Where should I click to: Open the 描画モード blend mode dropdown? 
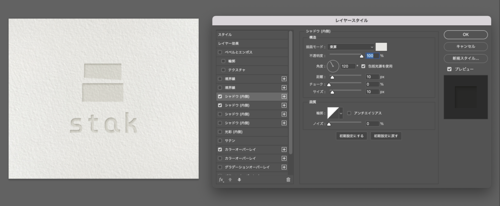[x=352, y=47]
